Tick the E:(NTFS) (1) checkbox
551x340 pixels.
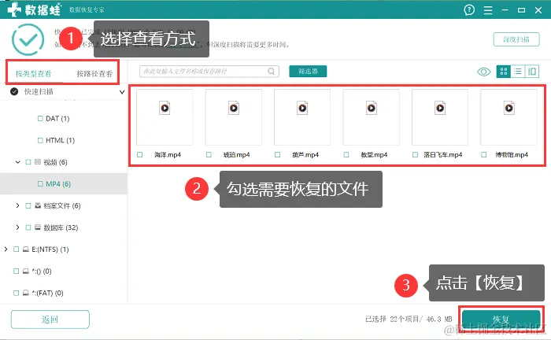coord(16,249)
